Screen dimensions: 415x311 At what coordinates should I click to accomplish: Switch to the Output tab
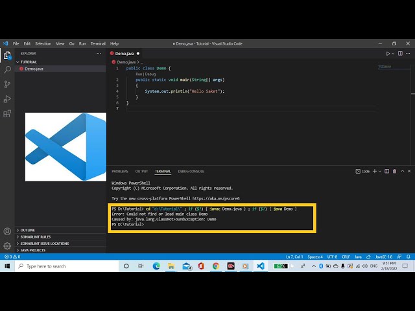click(x=141, y=171)
